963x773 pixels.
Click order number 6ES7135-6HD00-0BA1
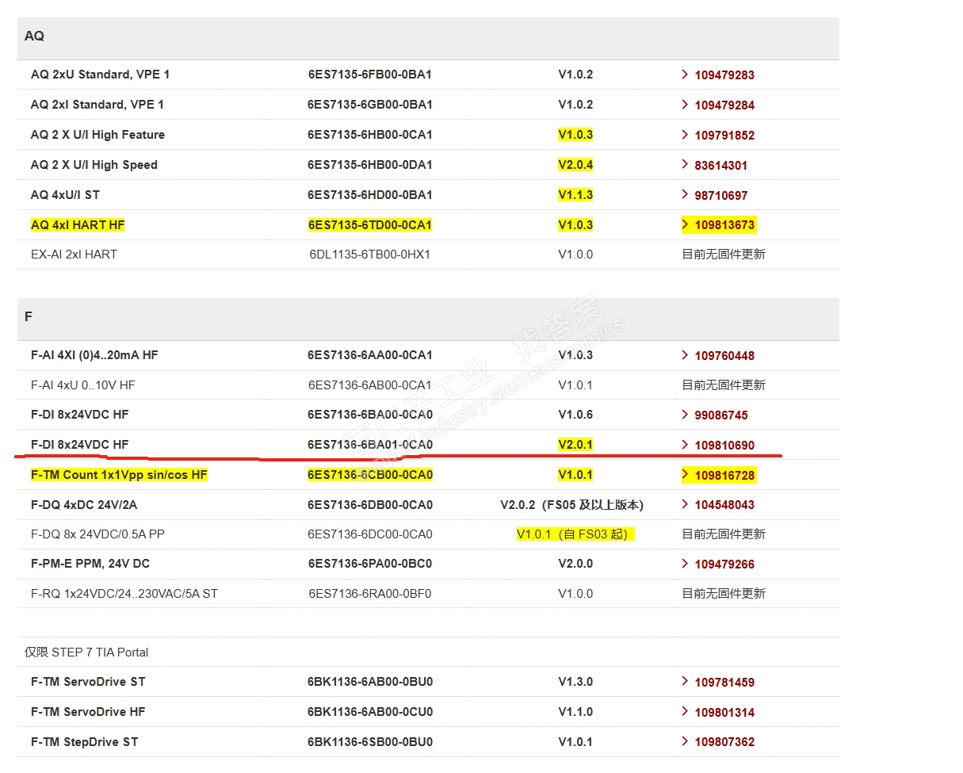(370, 195)
